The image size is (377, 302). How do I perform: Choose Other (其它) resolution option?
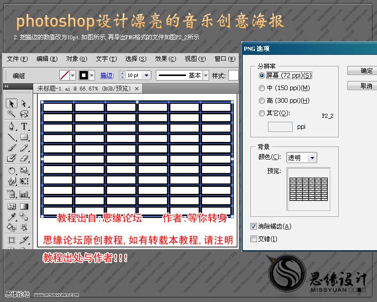click(x=274, y=113)
